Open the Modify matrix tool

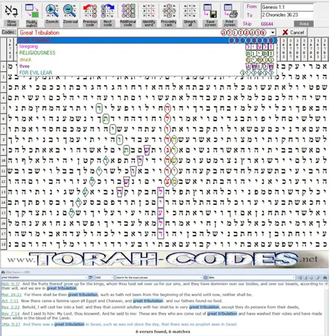pos(32,10)
